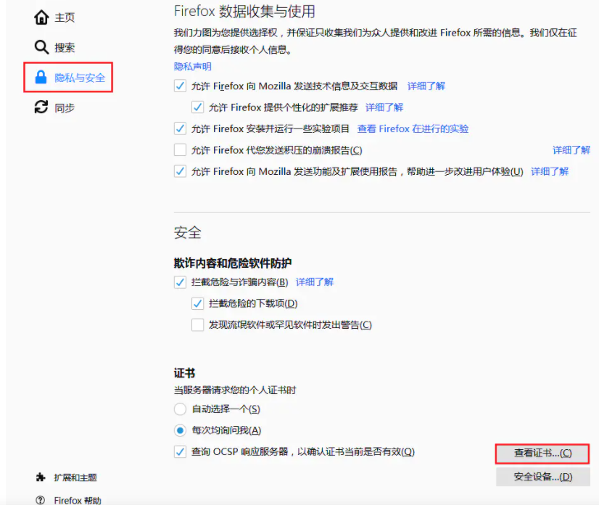This screenshot has width=599, height=508.
Task: Open 扩展和主题 from sidebar
Action: (x=75, y=478)
